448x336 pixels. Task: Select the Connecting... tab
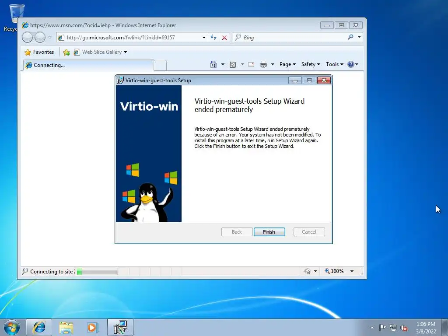[x=88, y=65]
